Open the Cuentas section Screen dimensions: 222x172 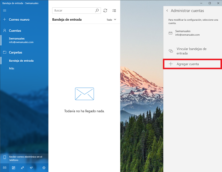(15, 31)
